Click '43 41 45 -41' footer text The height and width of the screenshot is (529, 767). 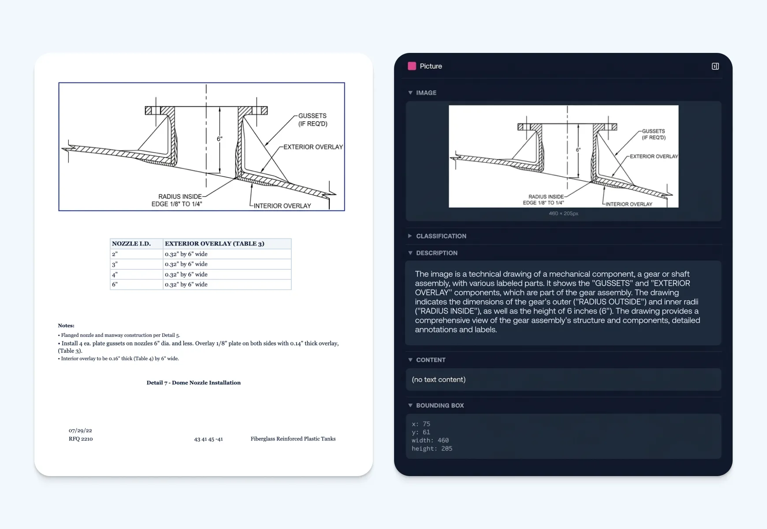click(x=209, y=439)
